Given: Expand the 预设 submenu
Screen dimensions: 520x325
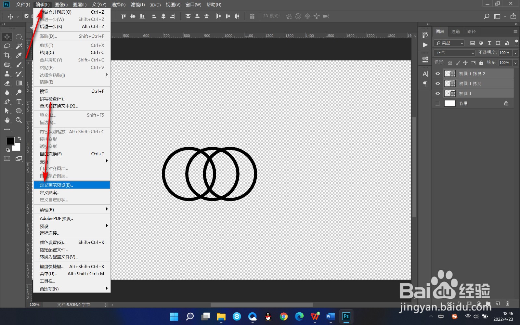Looking at the screenshot, I should tap(72, 226).
